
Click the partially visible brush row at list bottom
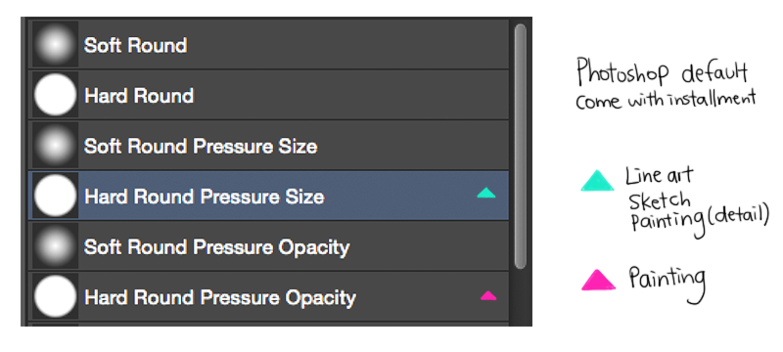pyautogui.click(x=268, y=325)
